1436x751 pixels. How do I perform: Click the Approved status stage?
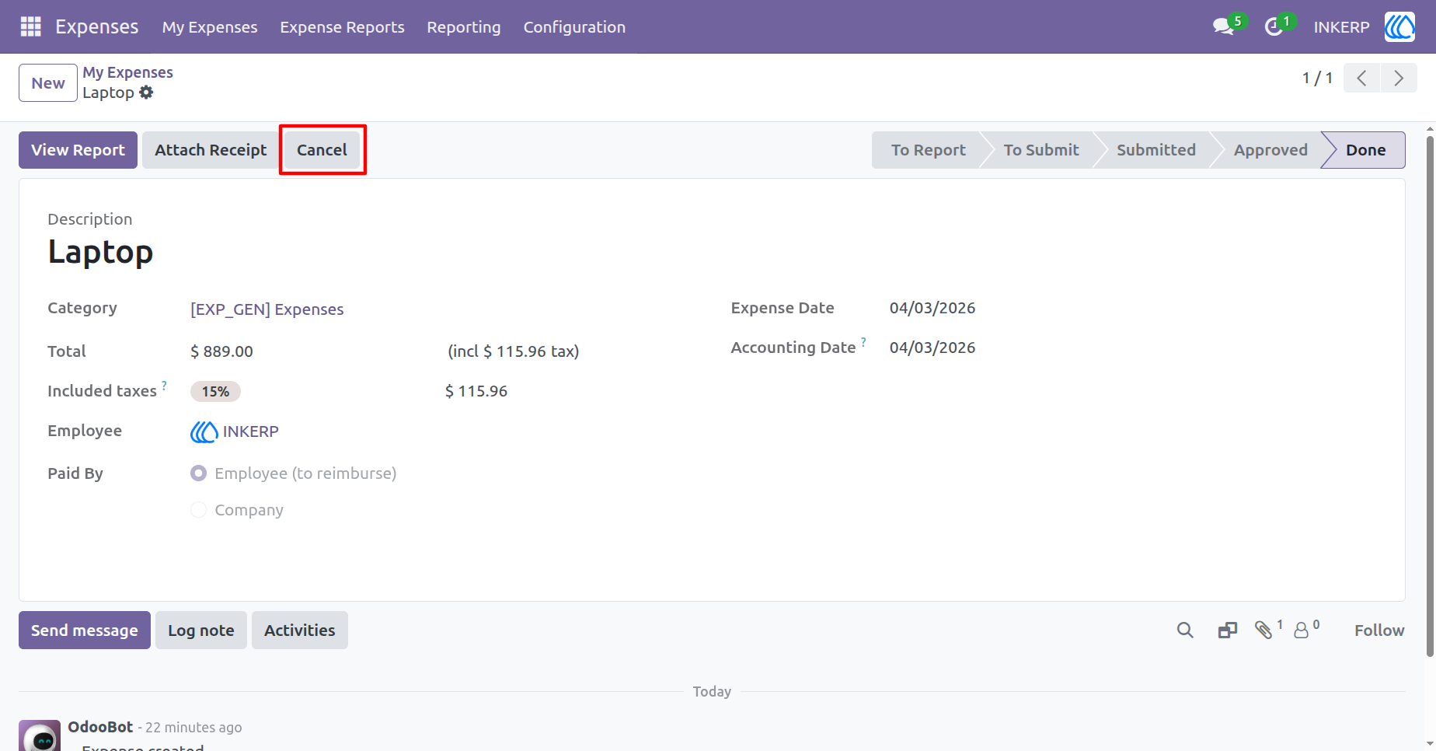coord(1270,150)
